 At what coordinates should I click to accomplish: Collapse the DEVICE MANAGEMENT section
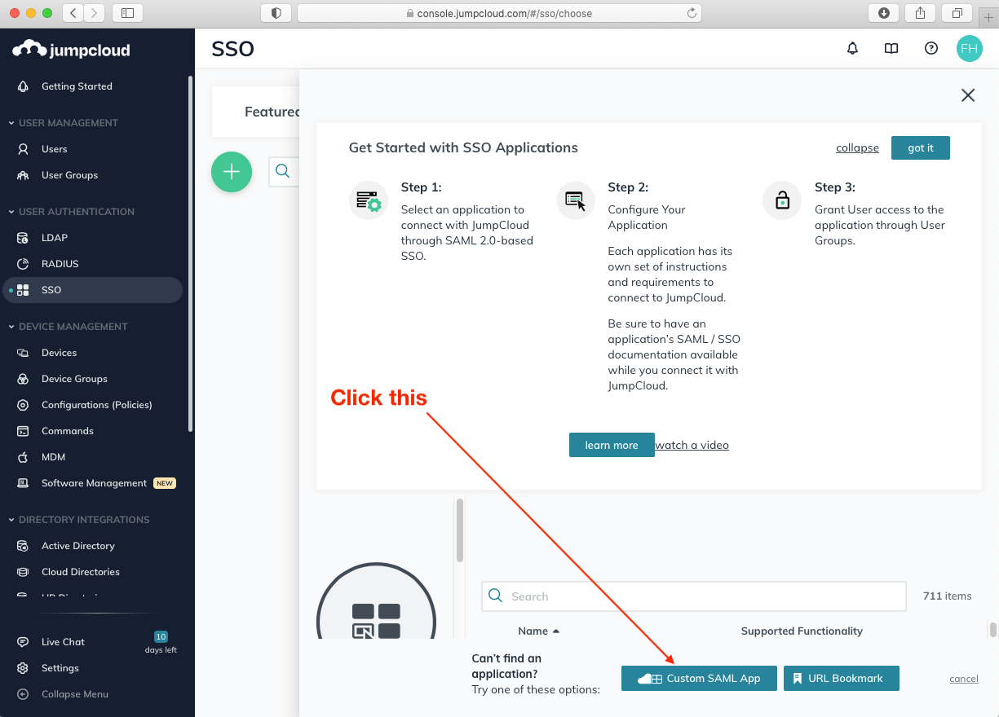pyautogui.click(x=11, y=327)
